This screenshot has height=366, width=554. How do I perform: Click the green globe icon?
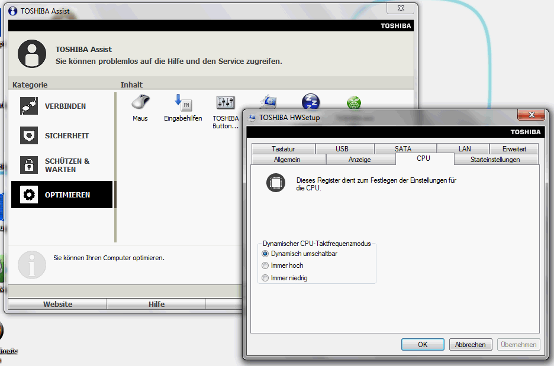pyautogui.click(x=354, y=103)
